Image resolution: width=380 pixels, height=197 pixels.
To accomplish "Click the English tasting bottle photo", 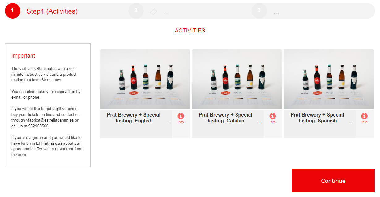I will (x=145, y=79).
